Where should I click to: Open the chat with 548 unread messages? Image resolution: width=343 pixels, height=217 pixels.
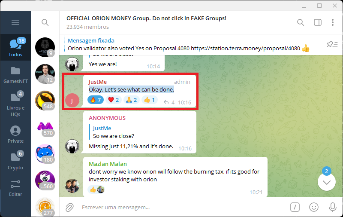[45, 101]
